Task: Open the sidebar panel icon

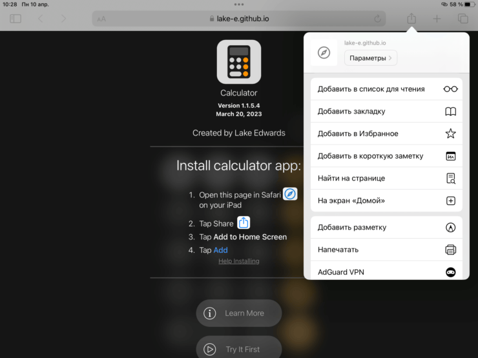Action: point(16,19)
